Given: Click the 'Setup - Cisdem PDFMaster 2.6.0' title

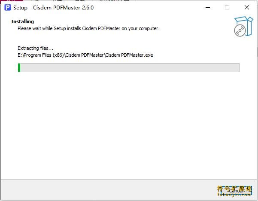Looking at the screenshot, I should click(54, 8).
